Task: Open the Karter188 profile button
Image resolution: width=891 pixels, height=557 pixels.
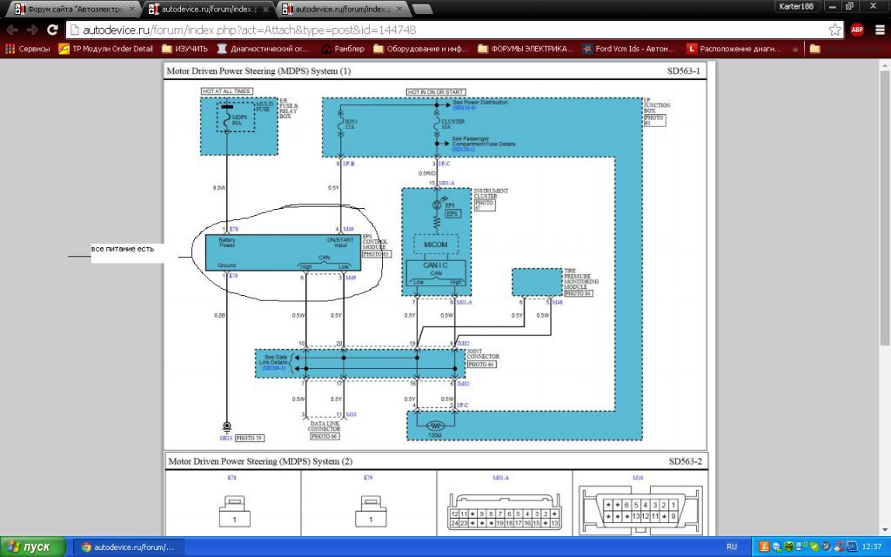Action: pos(797,6)
